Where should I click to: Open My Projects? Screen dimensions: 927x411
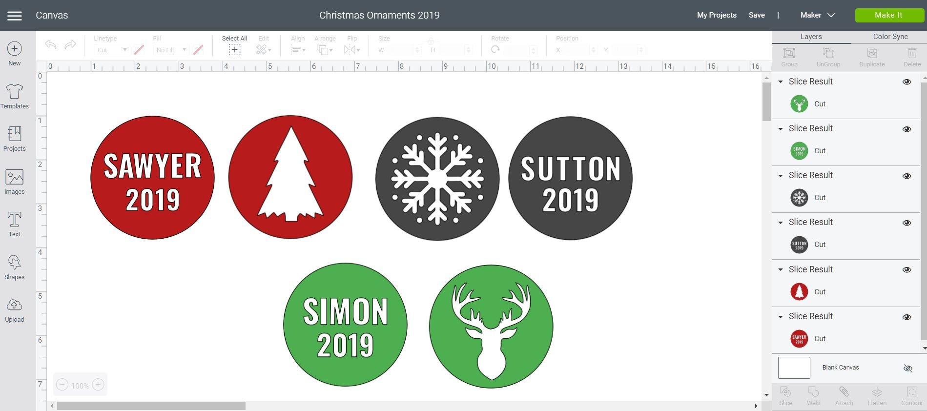click(717, 15)
